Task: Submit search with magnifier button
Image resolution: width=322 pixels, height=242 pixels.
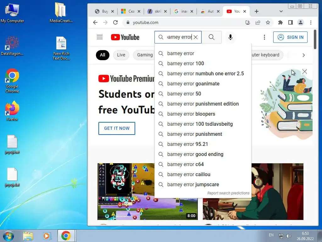Action: [x=212, y=37]
